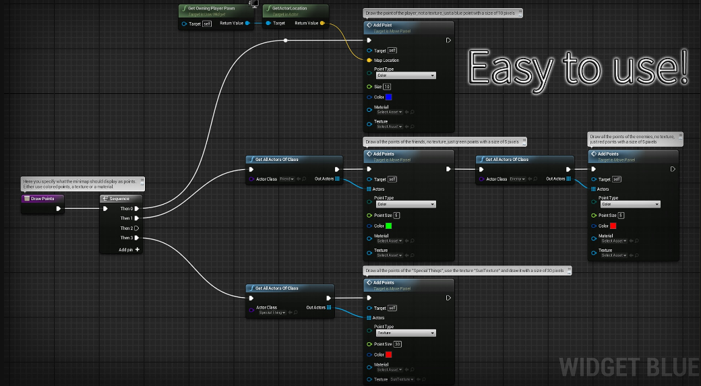701x386 pixels.
Task: Click the Then 3 exec pin
Action: click(137, 238)
